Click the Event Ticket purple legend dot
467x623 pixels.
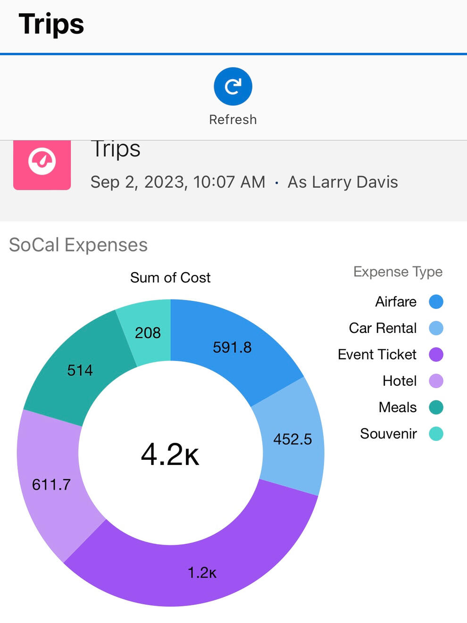coord(436,355)
